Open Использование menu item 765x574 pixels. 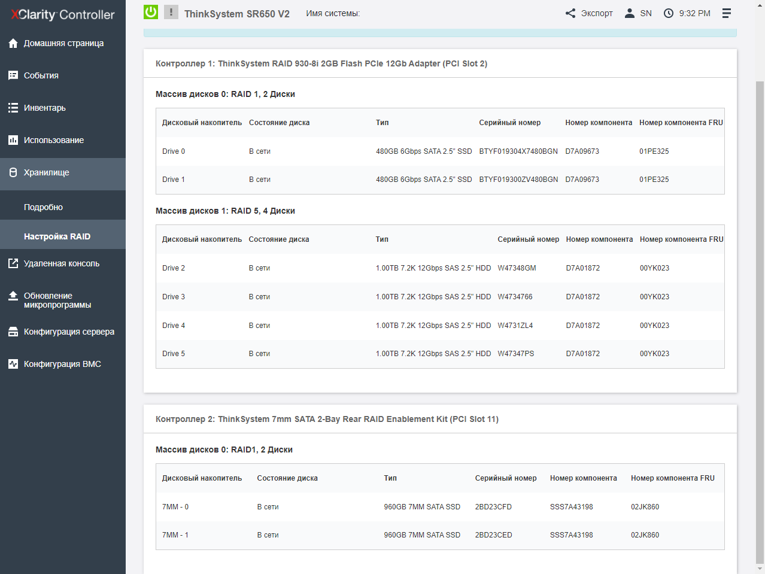[x=63, y=140]
